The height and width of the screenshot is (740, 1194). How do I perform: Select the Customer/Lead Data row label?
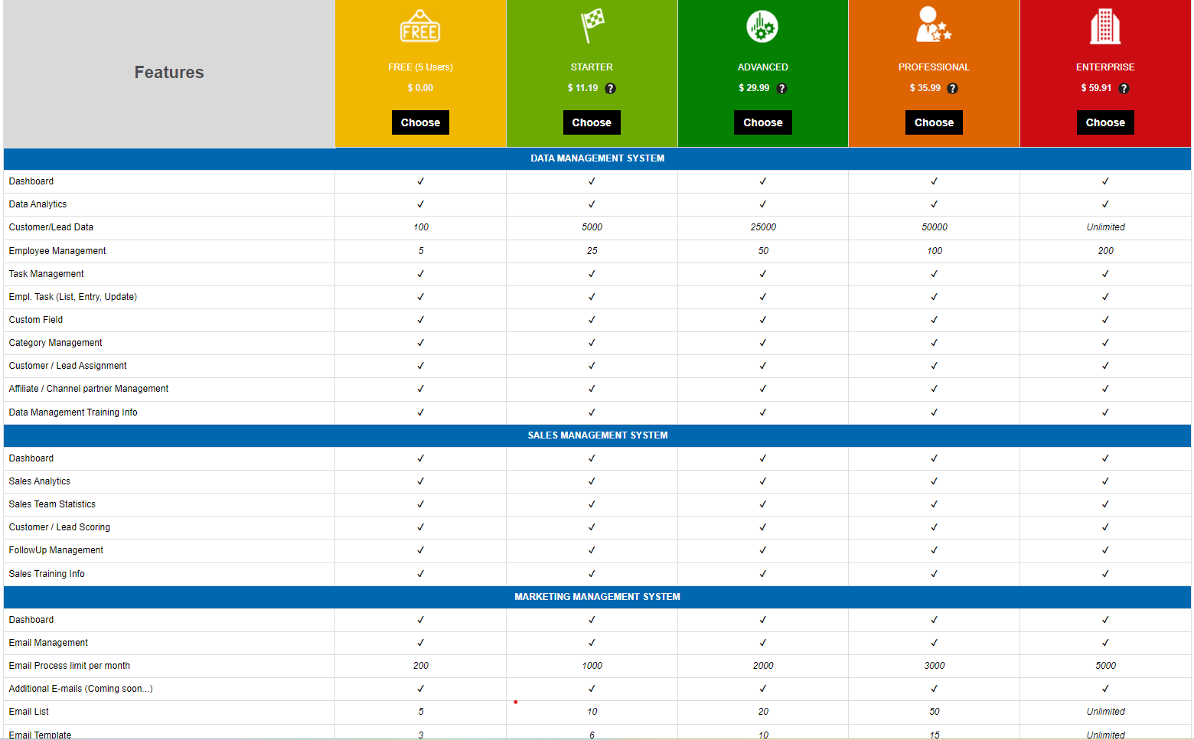51,227
